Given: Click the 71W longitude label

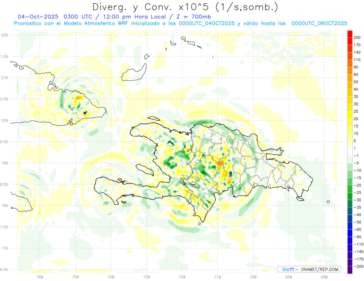Looking at the screenshot, I should pyautogui.click(x=217, y=277).
